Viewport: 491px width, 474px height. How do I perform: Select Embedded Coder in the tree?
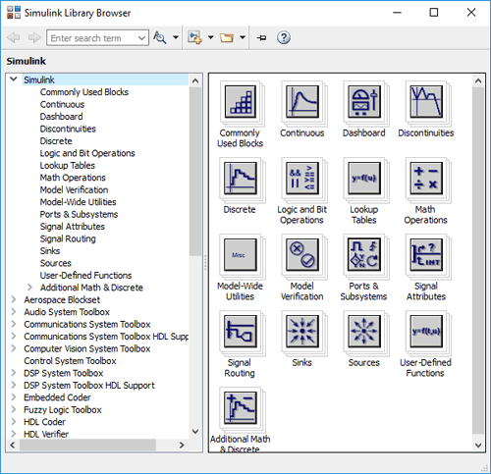tap(57, 397)
